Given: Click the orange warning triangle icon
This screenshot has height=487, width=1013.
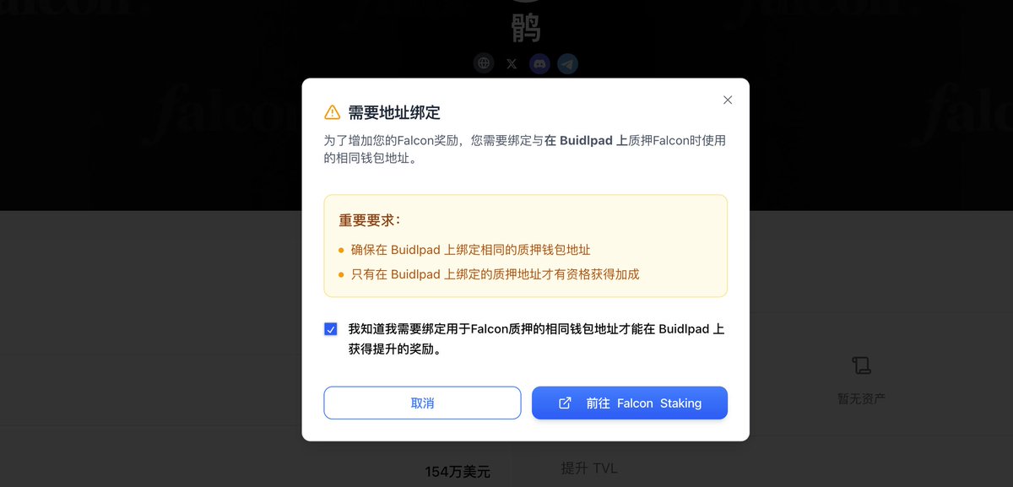Looking at the screenshot, I should click(x=332, y=112).
